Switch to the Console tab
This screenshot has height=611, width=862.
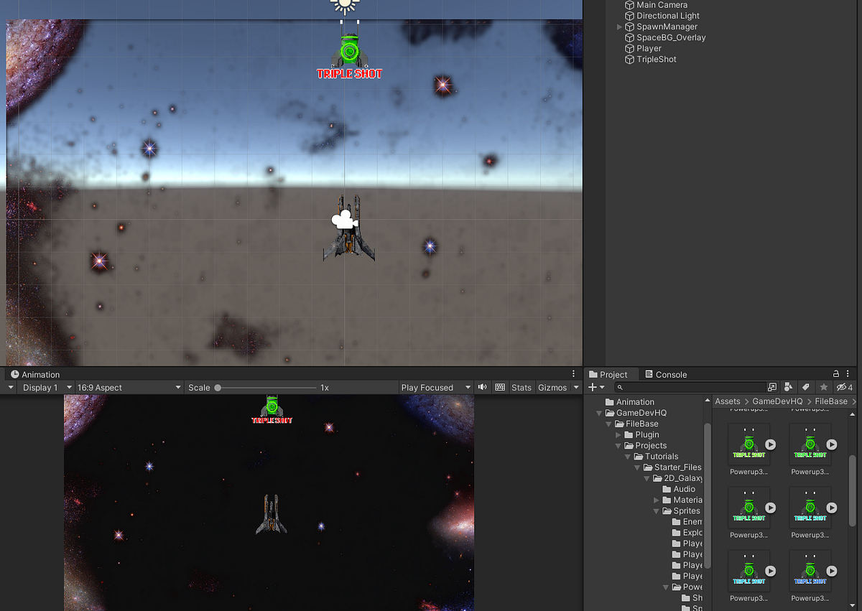(672, 374)
